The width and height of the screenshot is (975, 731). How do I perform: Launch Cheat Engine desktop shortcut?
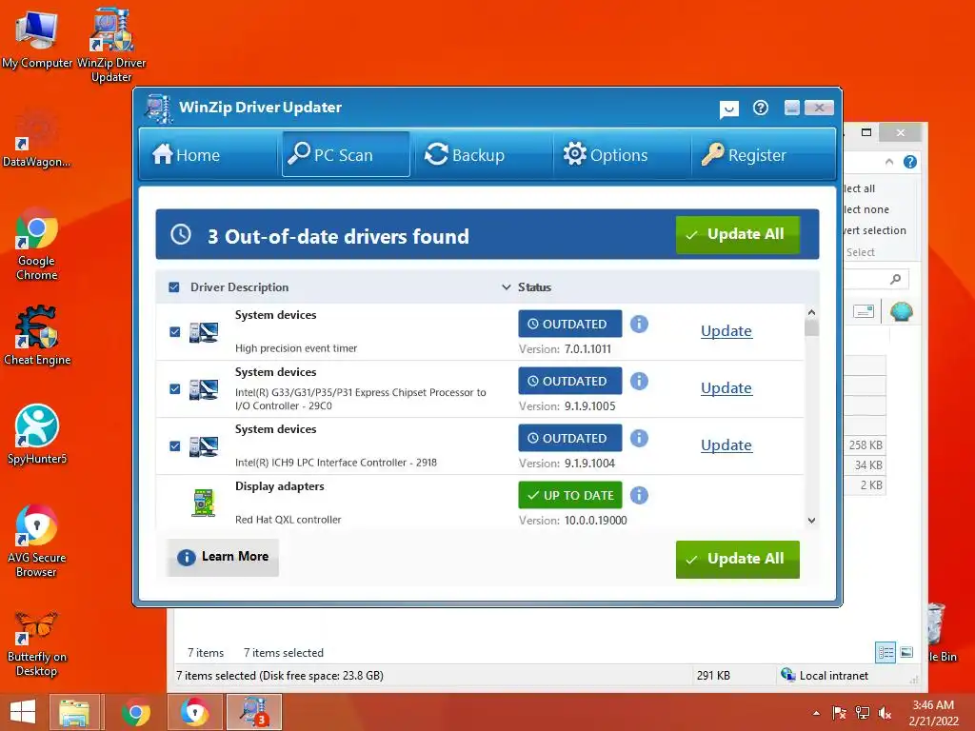point(36,336)
